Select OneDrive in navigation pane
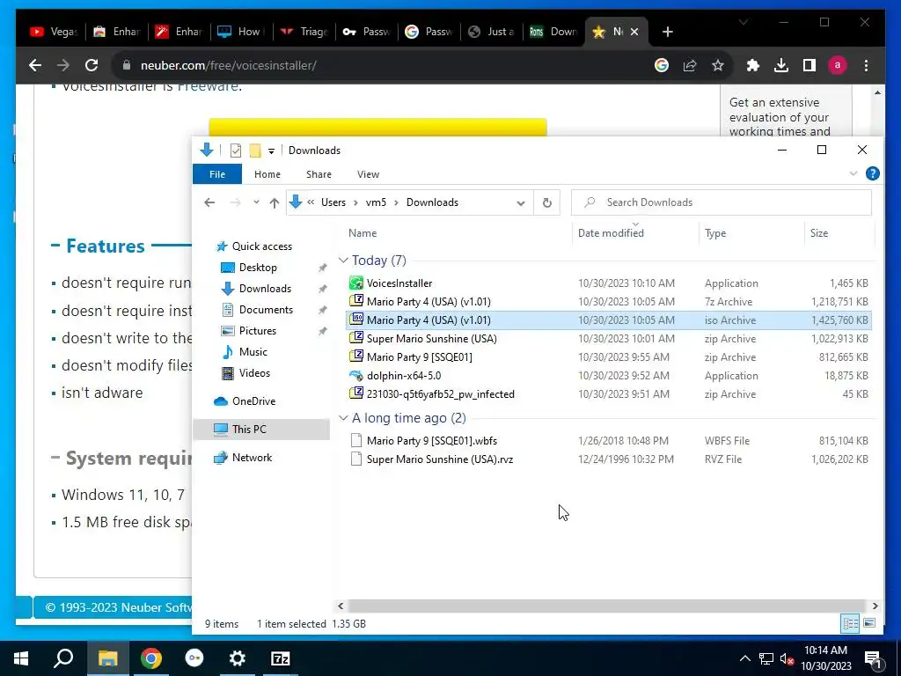901x676 pixels. 253,401
